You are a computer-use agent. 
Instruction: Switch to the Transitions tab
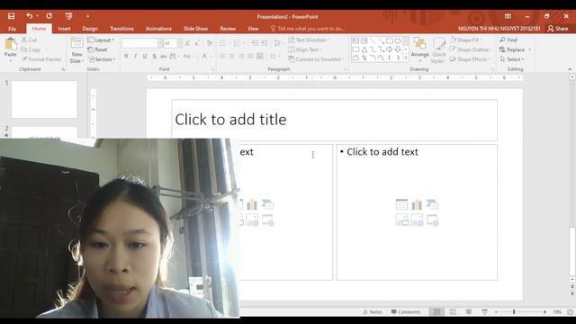coord(121,29)
